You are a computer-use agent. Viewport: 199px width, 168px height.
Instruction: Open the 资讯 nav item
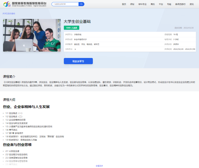(x=192, y=4)
